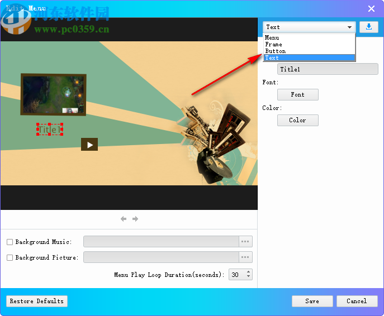
Task: Cancel the menu editing
Action: 357,301
